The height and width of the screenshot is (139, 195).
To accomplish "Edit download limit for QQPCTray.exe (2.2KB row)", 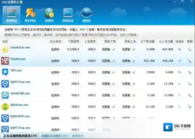I will 113,84.
